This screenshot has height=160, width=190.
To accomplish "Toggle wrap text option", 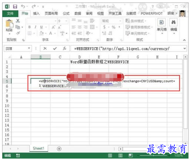I will pyautogui.click(x=92, y=21).
